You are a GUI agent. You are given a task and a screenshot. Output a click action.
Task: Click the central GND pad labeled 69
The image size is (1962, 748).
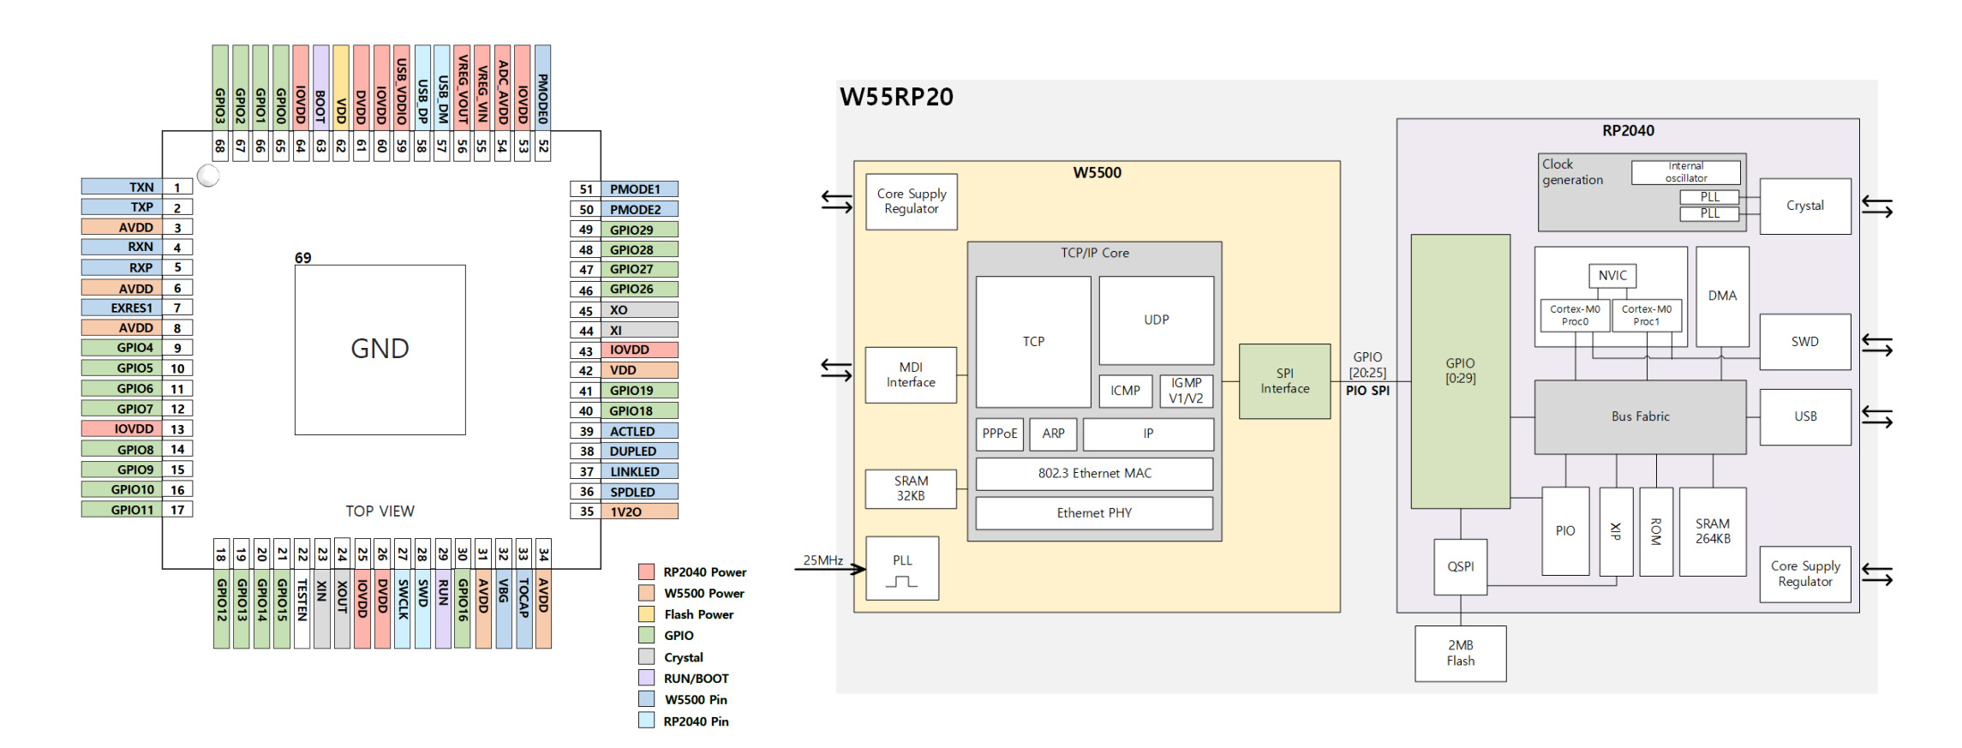[380, 350]
